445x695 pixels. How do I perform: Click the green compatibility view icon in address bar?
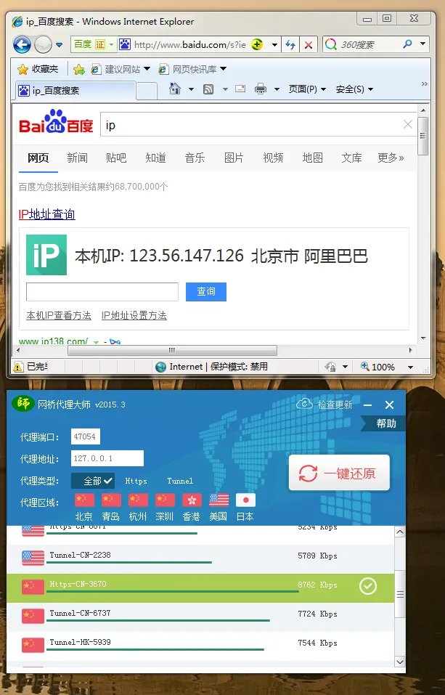click(257, 44)
